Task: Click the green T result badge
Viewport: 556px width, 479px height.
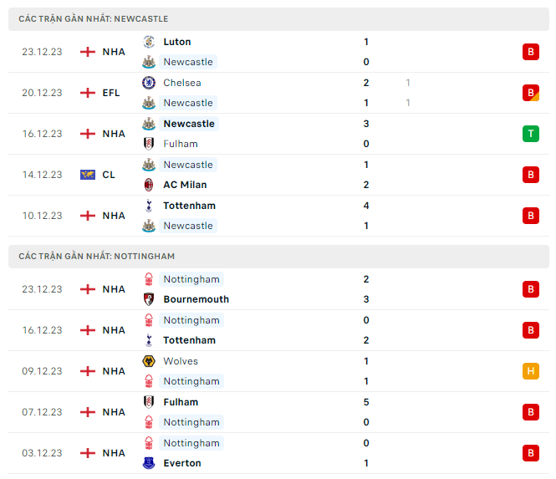Action: 531,134
